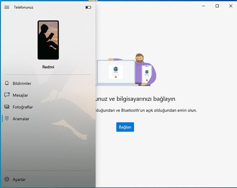This screenshot has width=237, height=188.
Task: Close the Telefonunuz window
Action: [x=231, y=6]
